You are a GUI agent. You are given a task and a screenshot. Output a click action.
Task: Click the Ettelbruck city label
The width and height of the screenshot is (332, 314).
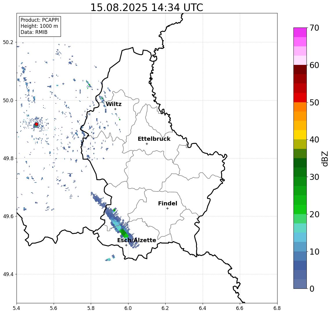154,139
